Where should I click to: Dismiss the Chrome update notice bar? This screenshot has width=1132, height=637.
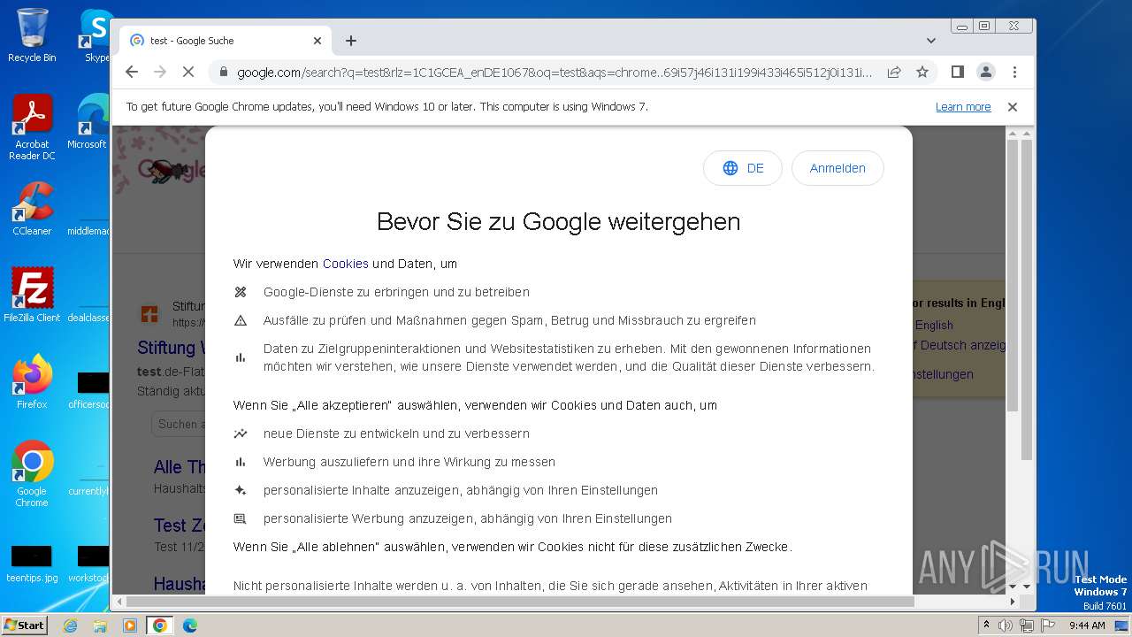click(x=1013, y=107)
